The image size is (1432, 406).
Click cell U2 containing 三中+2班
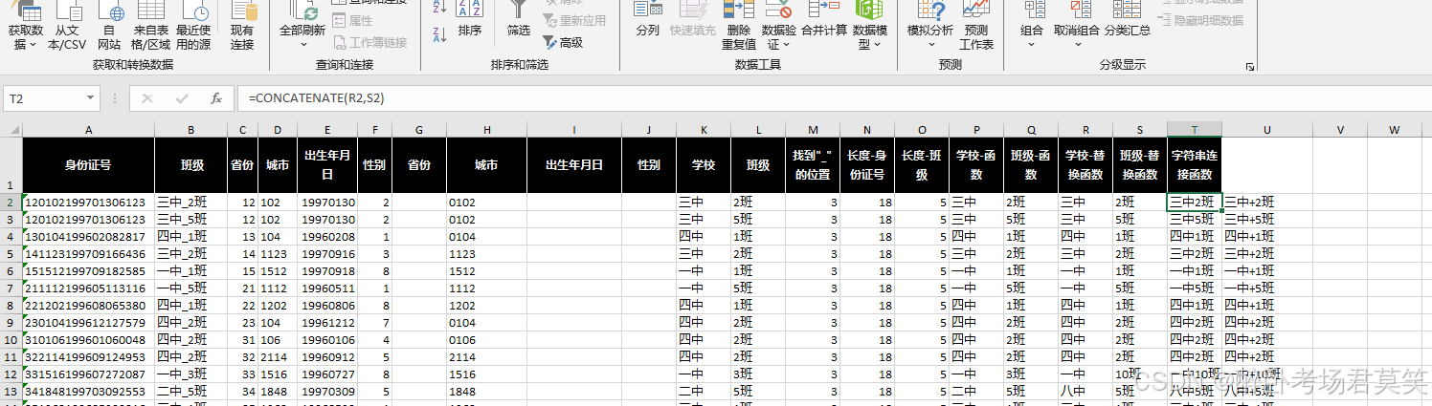pyautogui.click(x=1266, y=203)
